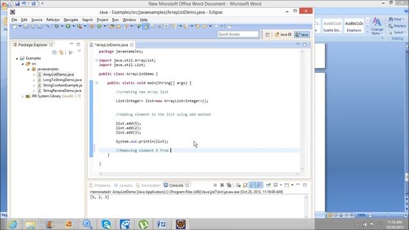Click Remove All Terminated Launches icon
This screenshot has width=409, height=230.
click(229, 185)
